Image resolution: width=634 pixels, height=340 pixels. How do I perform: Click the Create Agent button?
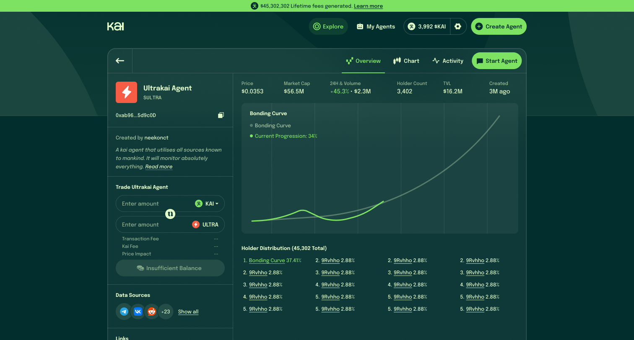pyautogui.click(x=499, y=26)
